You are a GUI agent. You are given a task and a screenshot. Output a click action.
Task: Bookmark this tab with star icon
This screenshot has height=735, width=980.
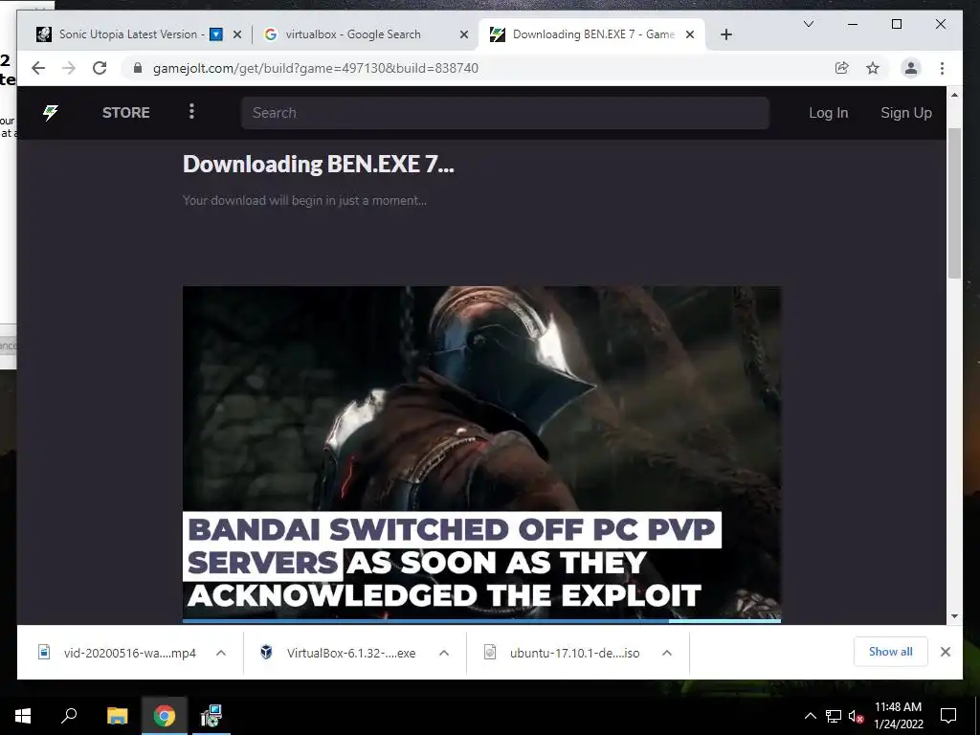[873, 68]
